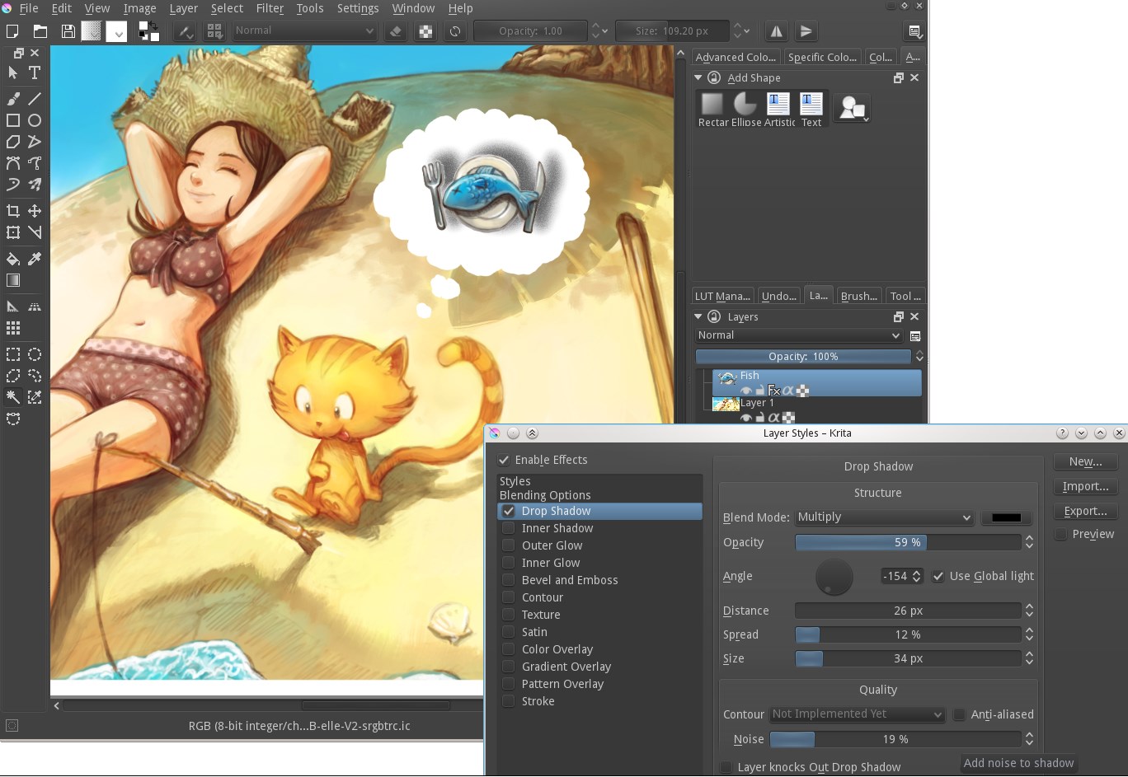1128x777 pixels.
Task: Add an Ellipse shape
Action: [745, 109]
